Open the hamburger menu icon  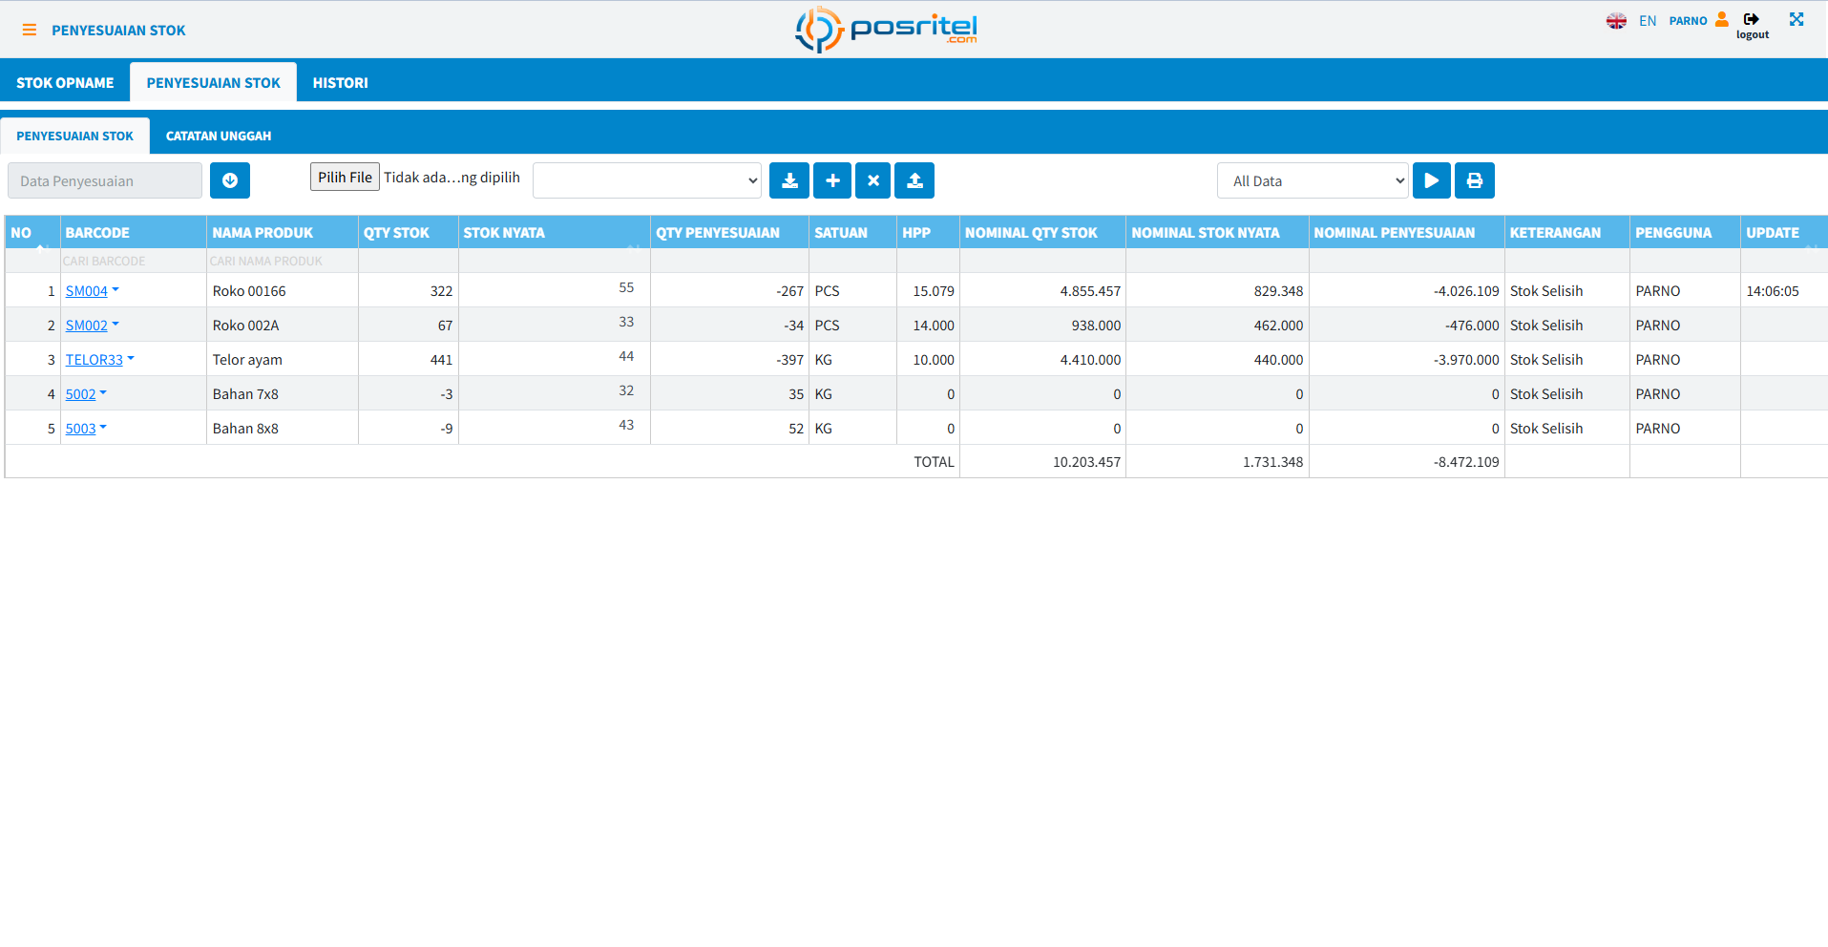click(x=30, y=31)
